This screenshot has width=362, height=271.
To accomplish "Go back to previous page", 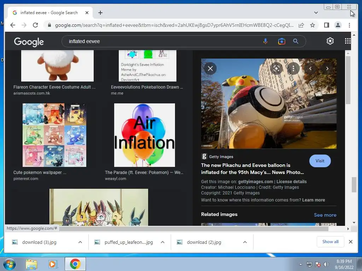I will (13, 25).
